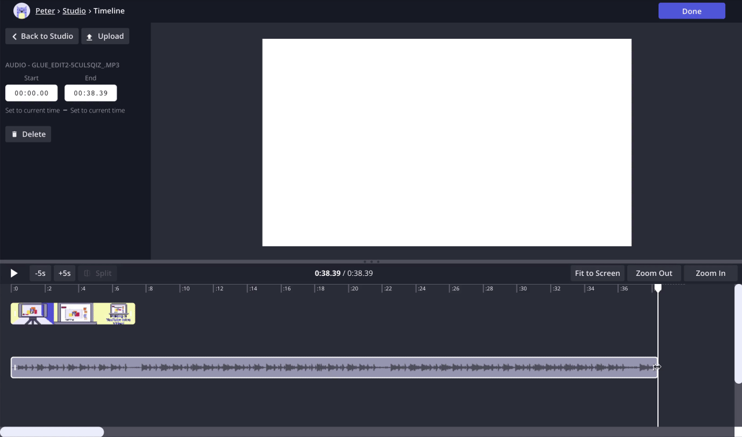Set Start to current time

[32, 110]
